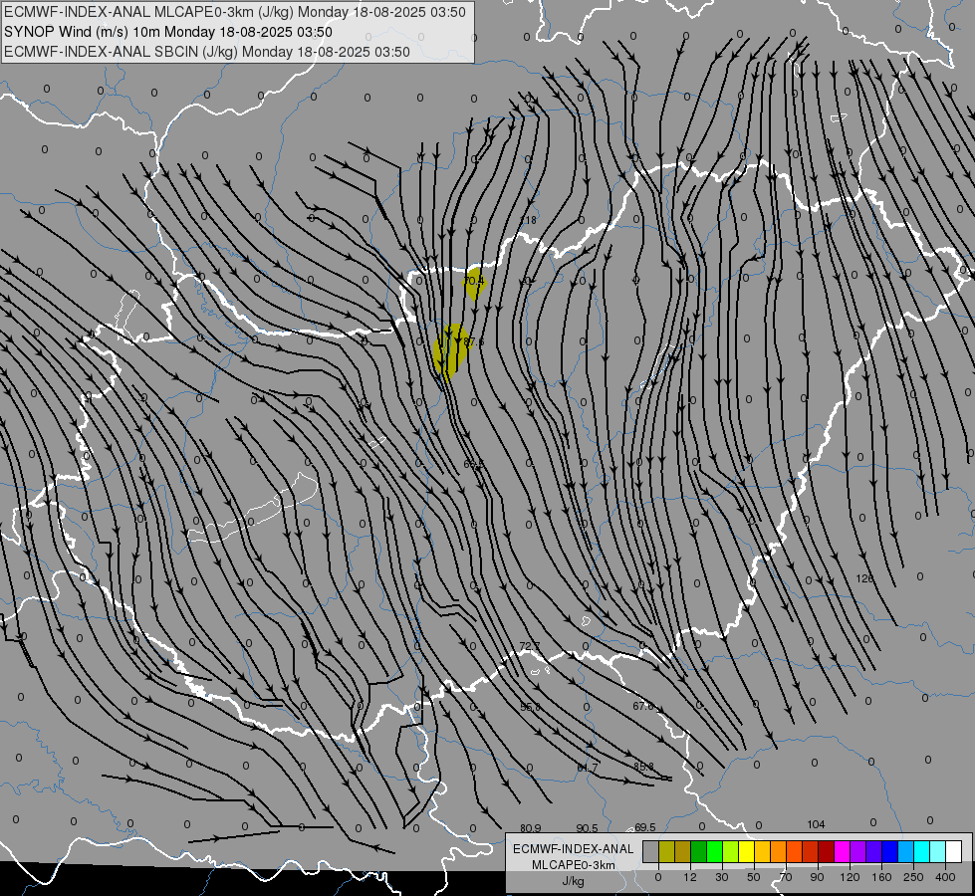975x896 pixels.
Task: Click the legend tick label 12
Action: (x=690, y=877)
